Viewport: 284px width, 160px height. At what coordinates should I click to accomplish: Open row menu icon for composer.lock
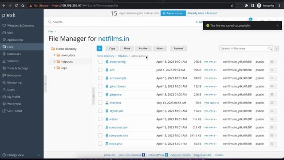(273, 136)
